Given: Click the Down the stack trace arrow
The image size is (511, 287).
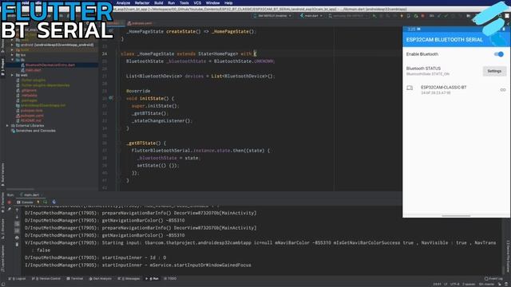Looking at the screenshot, I should [17, 217].
